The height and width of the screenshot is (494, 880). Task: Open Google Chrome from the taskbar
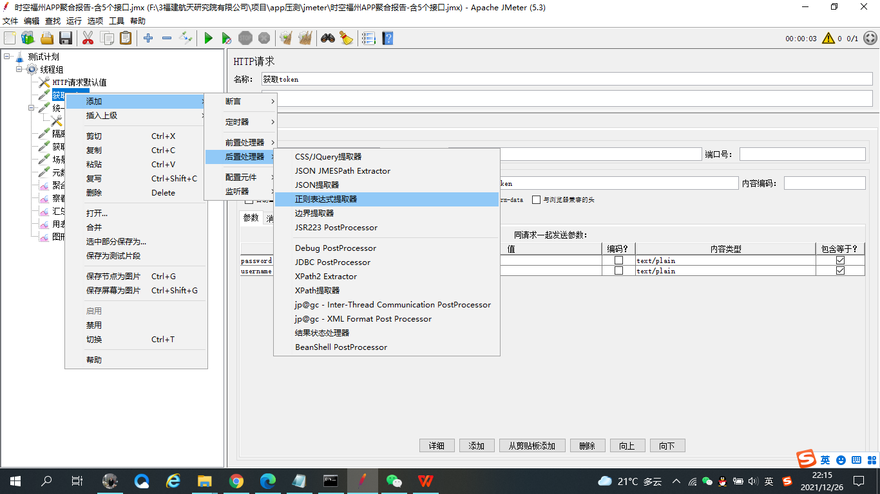click(x=236, y=480)
